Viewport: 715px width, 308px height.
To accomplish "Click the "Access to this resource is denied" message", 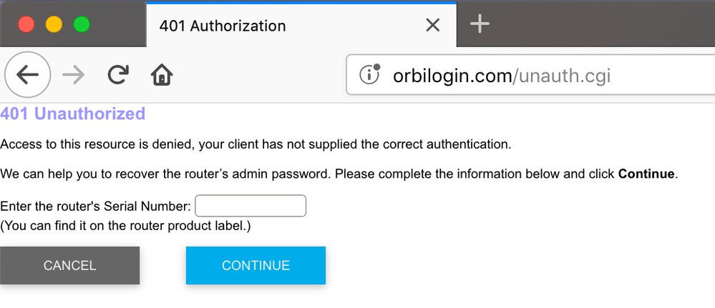I will coord(256,144).
